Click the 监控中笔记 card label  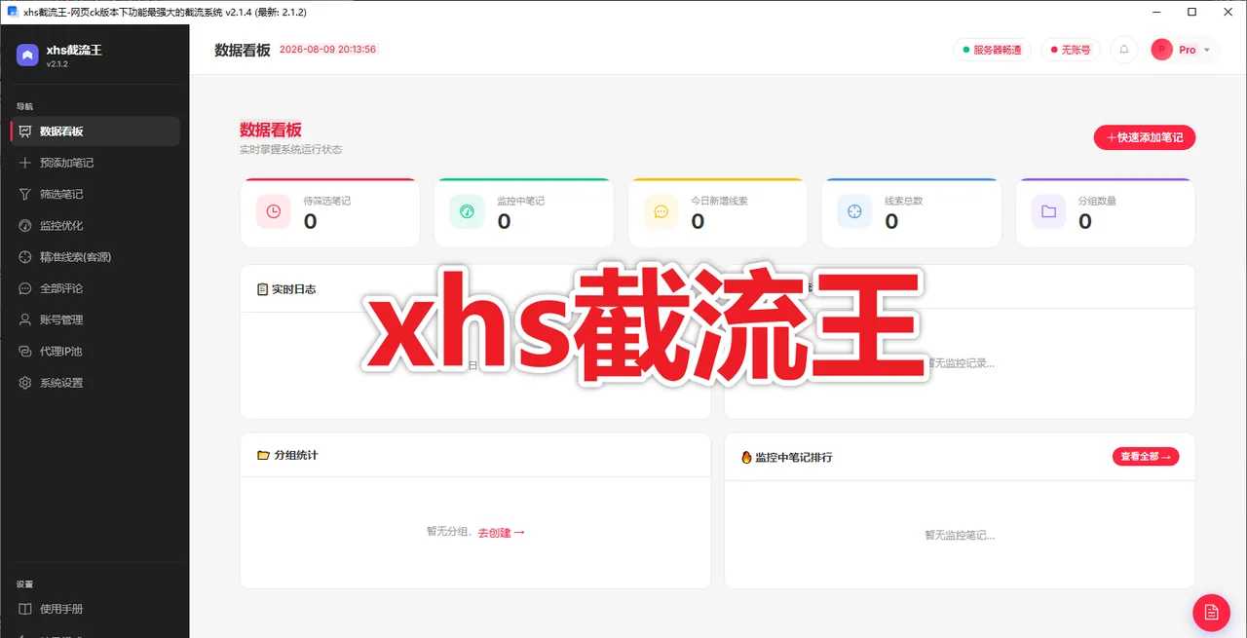pos(521,201)
